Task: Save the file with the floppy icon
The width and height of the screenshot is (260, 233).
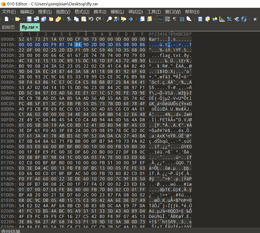Action: 29,19
